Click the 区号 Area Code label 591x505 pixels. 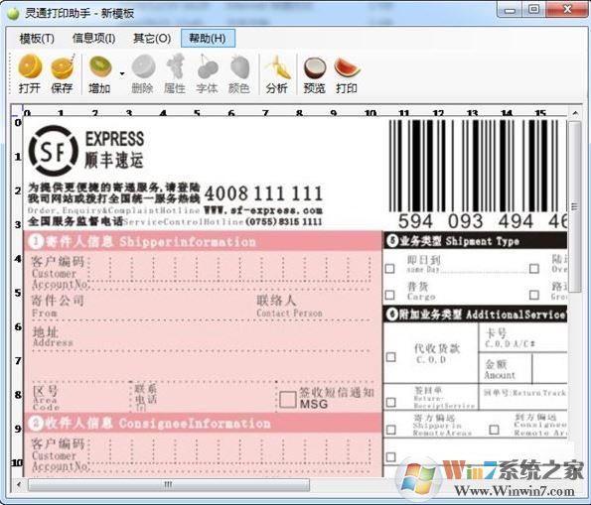click(46, 398)
